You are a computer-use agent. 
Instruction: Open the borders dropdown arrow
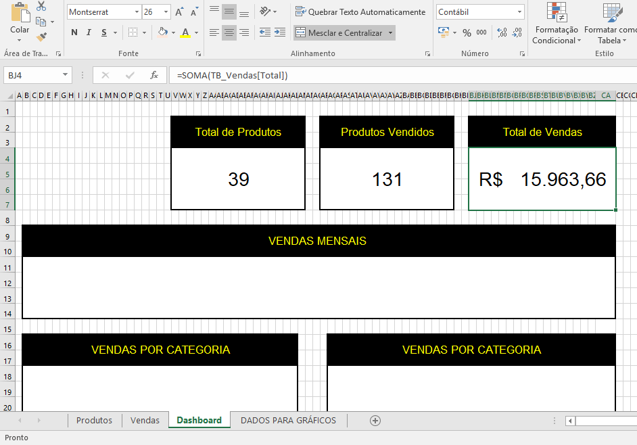144,32
